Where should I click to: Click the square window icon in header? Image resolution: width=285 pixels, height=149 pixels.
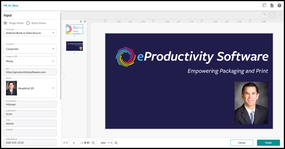(x=265, y=5)
